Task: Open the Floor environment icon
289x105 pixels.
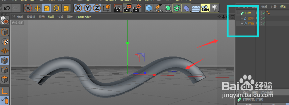Action: [196, 8]
